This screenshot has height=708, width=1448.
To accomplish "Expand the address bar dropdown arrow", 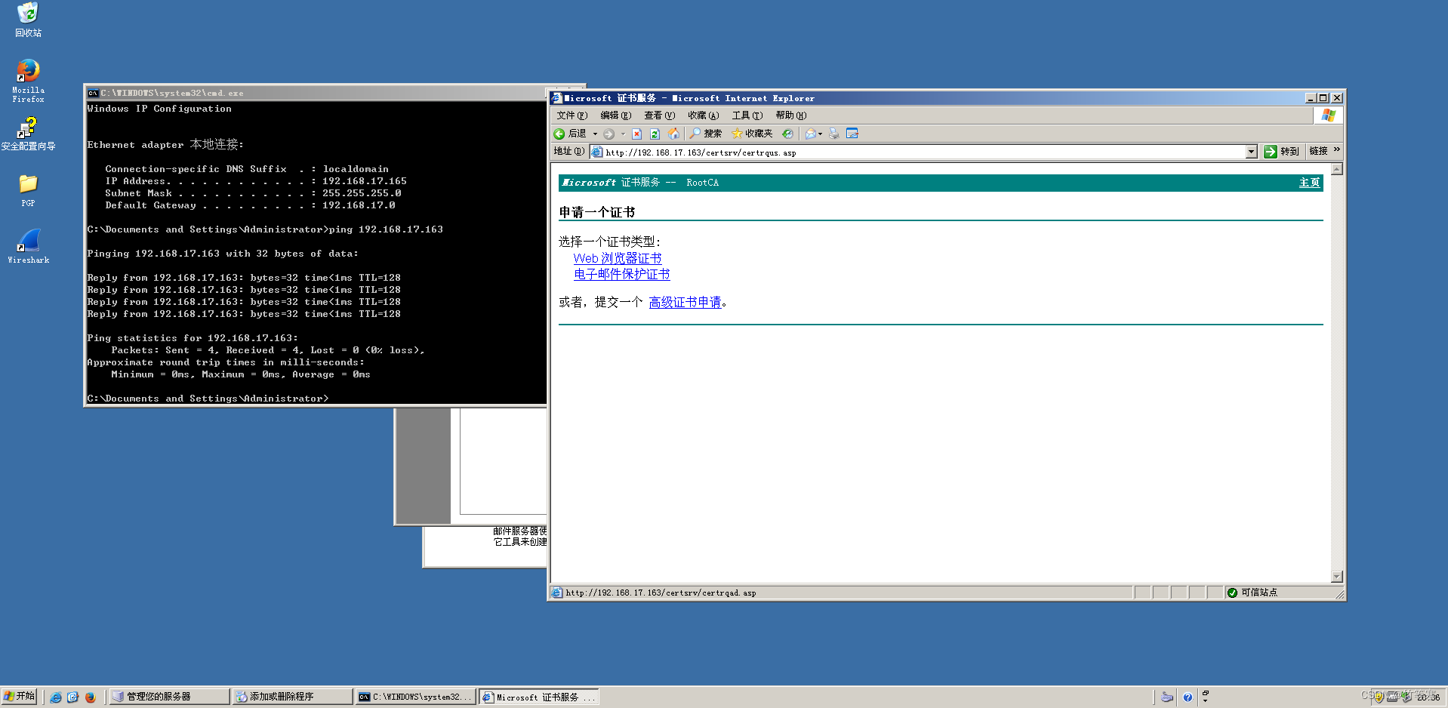I will 1251,152.
